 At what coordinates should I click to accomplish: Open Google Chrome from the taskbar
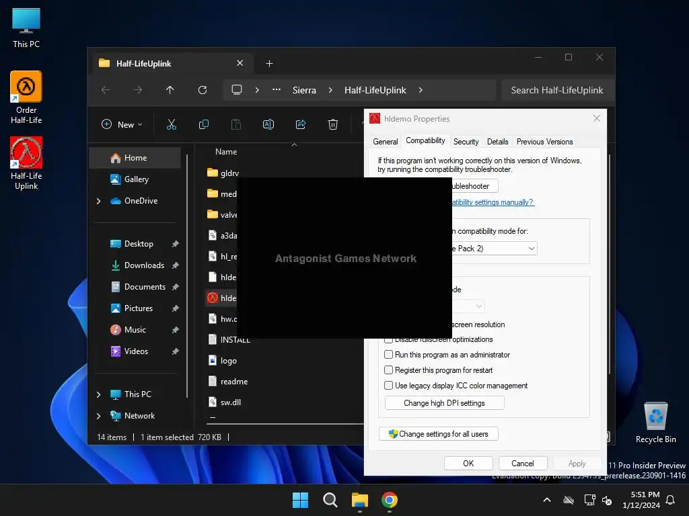click(390, 500)
